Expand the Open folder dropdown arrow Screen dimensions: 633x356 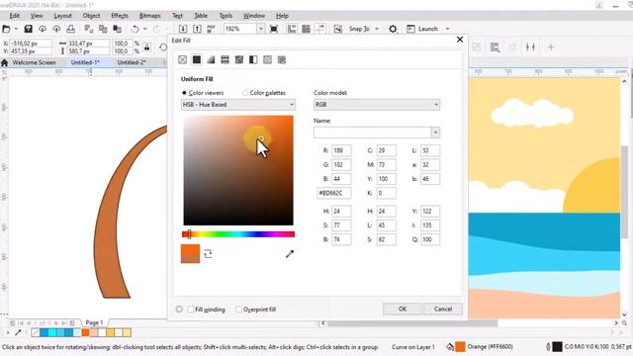(x=16, y=29)
